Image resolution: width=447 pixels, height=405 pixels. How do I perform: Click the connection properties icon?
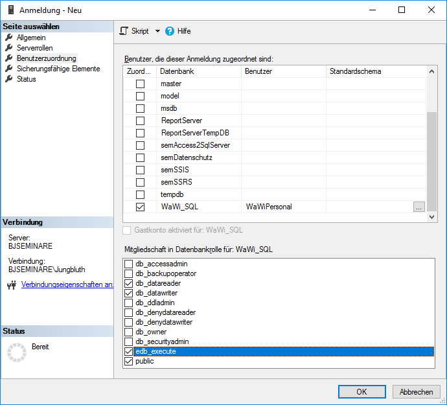click(11, 284)
